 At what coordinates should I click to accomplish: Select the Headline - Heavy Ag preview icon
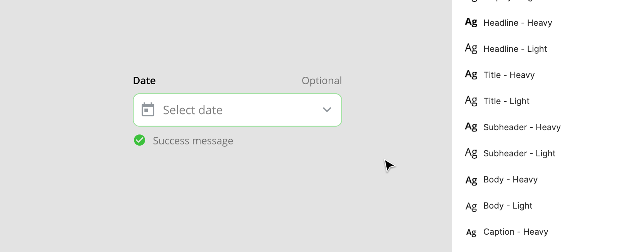471,22
